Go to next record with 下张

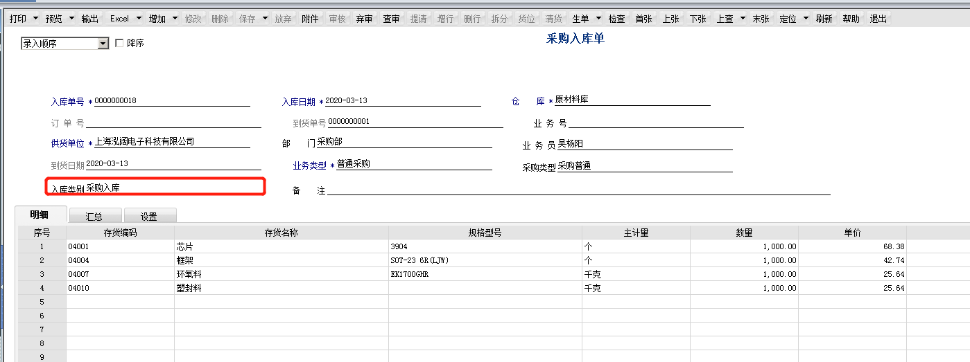(x=698, y=19)
